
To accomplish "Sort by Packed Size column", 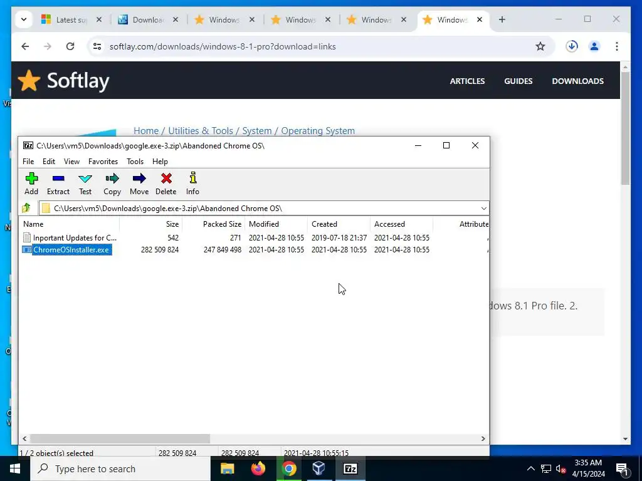I will pyautogui.click(x=213, y=224).
